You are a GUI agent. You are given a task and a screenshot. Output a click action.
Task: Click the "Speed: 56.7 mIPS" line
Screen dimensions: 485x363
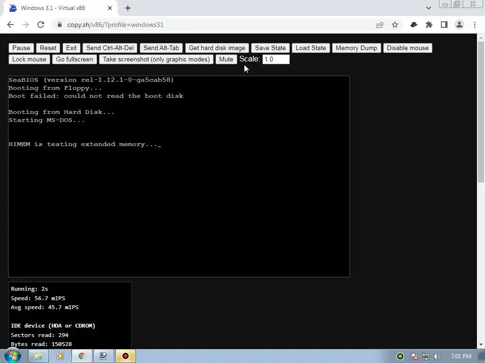[x=38, y=298]
